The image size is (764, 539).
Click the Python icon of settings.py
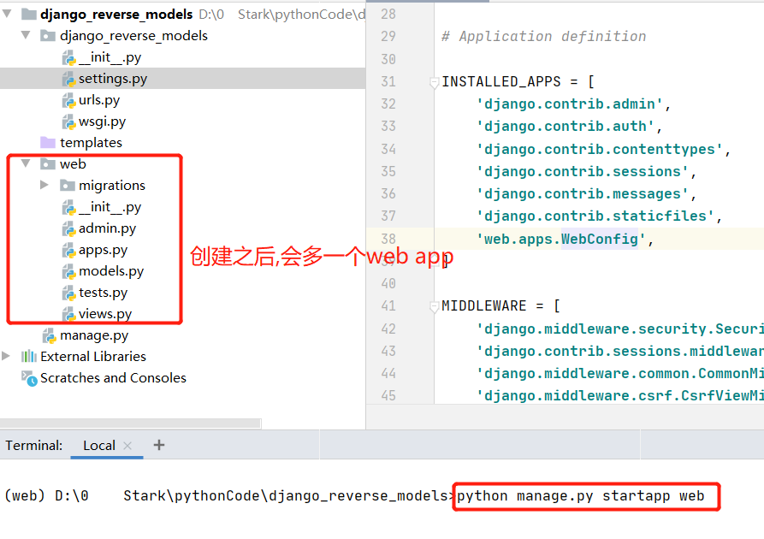68,79
